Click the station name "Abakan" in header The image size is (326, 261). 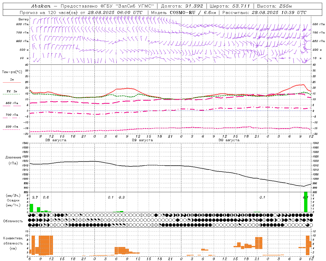point(41,6)
